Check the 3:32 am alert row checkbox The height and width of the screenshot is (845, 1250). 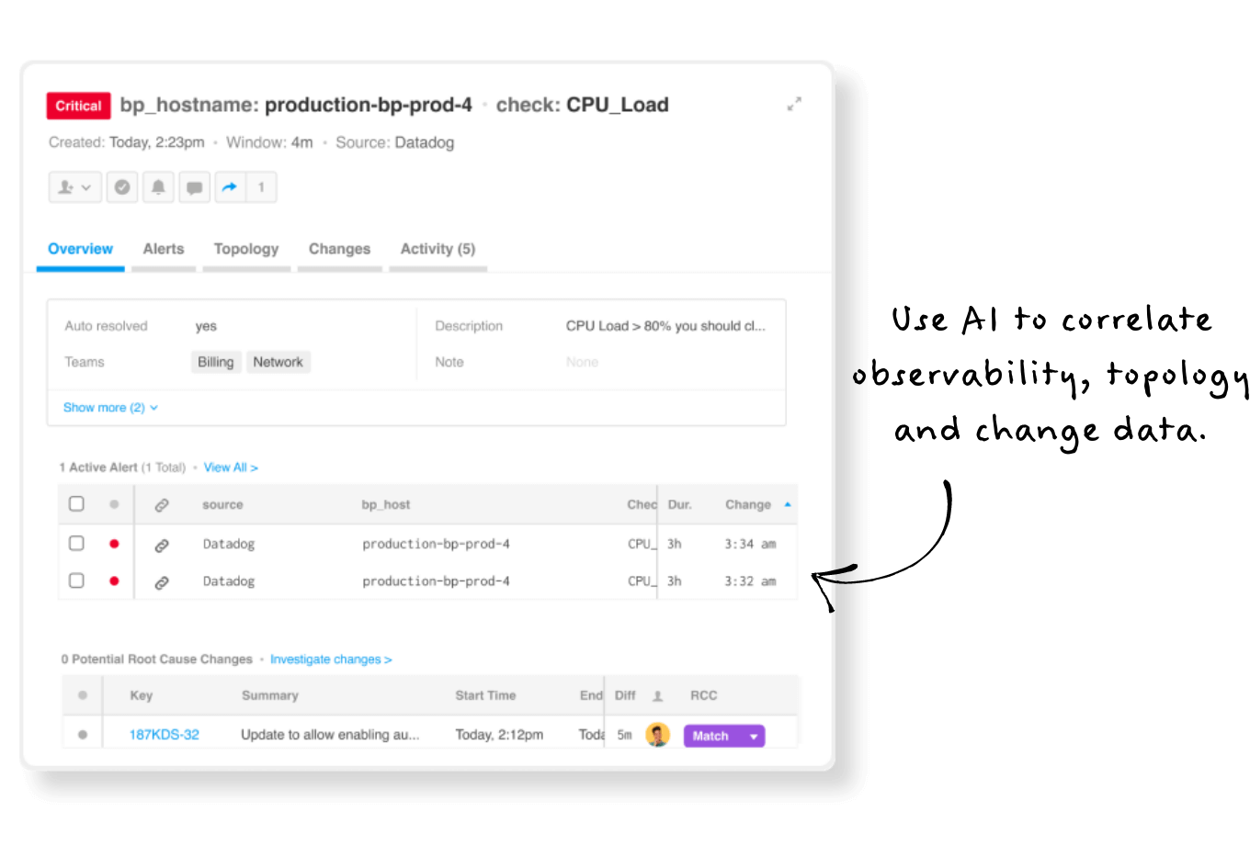[x=76, y=580]
